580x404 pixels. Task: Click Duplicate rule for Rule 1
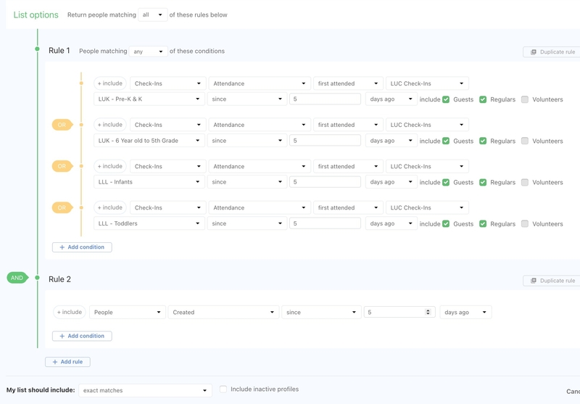tap(552, 52)
